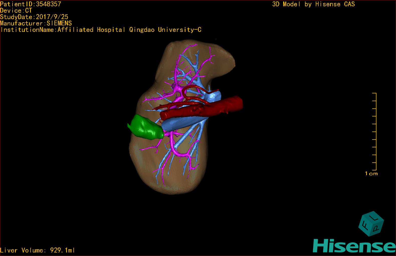The height and width of the screenshot is (256, 396).
Task: Select the green gallbladder in the model
Action: tap(145, 127)
